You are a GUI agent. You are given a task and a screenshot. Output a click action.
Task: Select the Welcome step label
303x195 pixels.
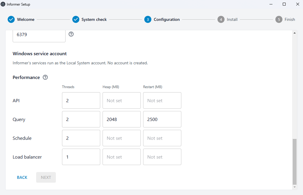[x=26, y=19]
